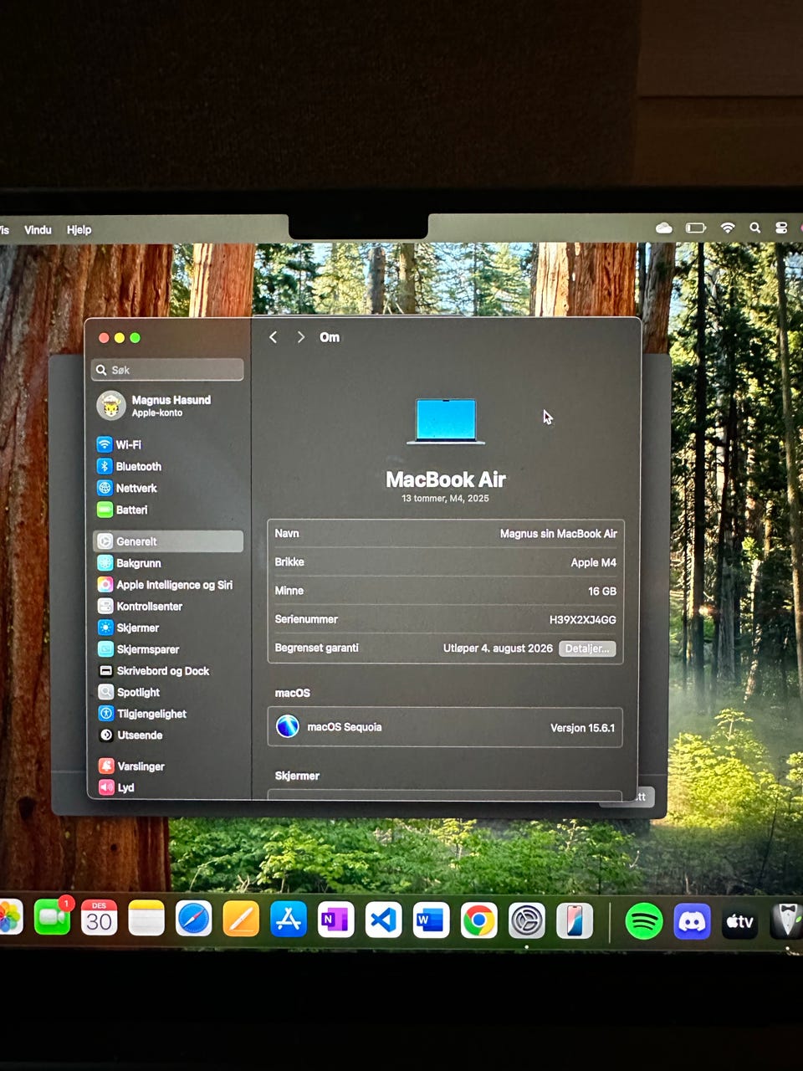Open Calendar from the Dock
The width and height of the screenshot is (803, 1071).
(x=99, y=919)
